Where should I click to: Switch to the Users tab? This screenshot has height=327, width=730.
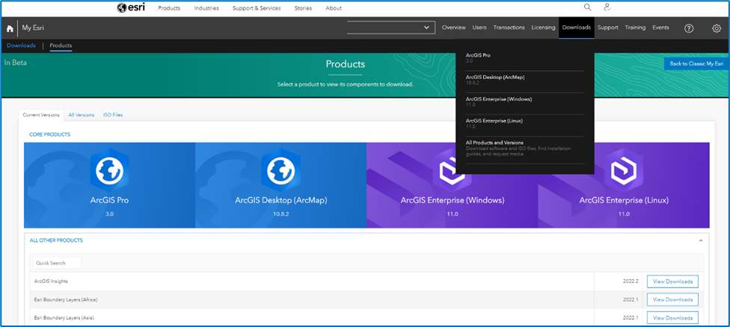pyautogui.click(x=479, y=28)
